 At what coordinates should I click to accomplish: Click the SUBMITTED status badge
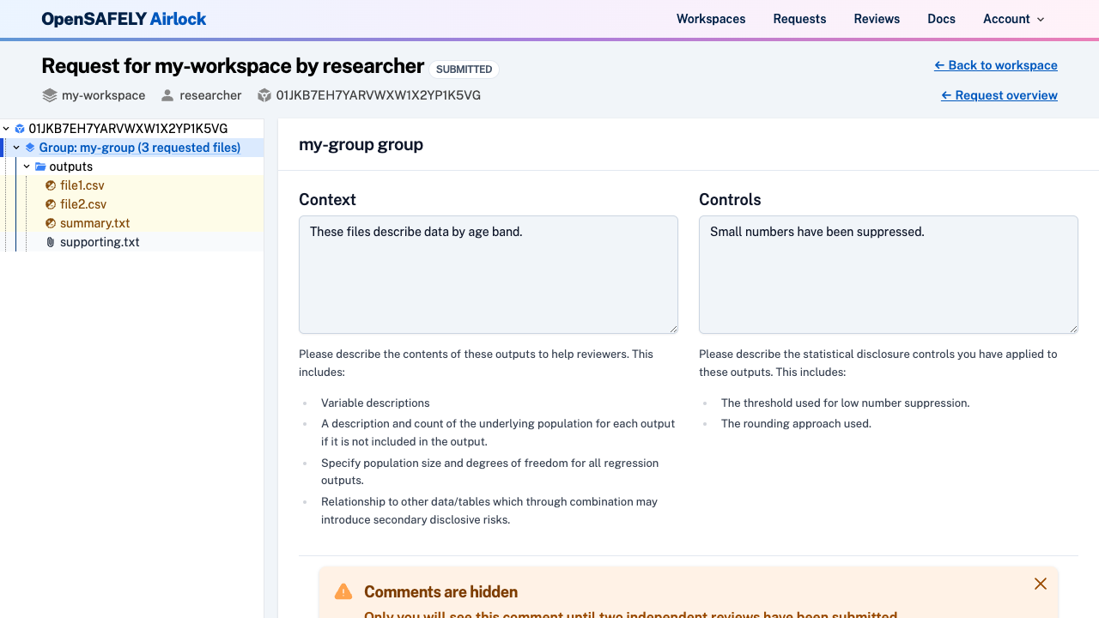pyautogui.click(x=464, y=70)
